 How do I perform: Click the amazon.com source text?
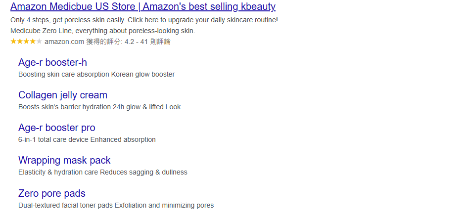point(64,42)
